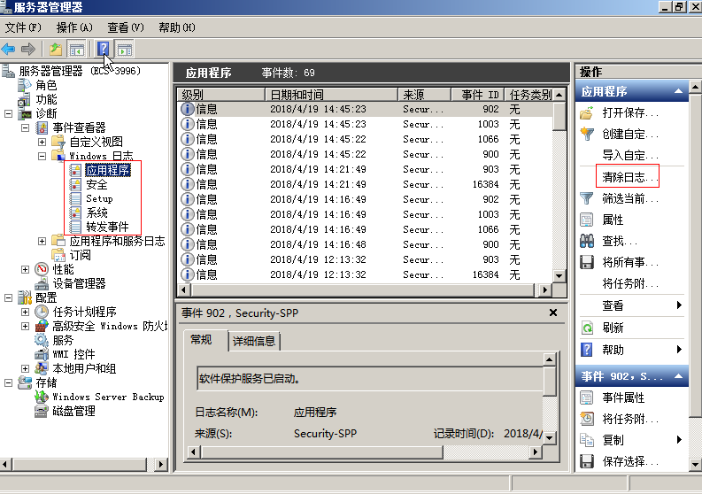The width and height of the screenshot is (702, 494).
Task: Collapse the 事件查看器 tree node
Action: (x=25, y=128)
